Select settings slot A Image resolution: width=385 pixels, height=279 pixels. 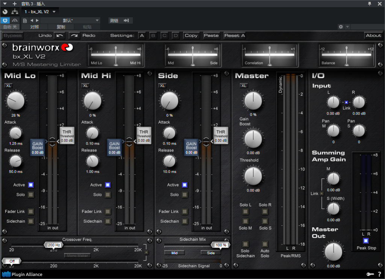coord(142,36)
